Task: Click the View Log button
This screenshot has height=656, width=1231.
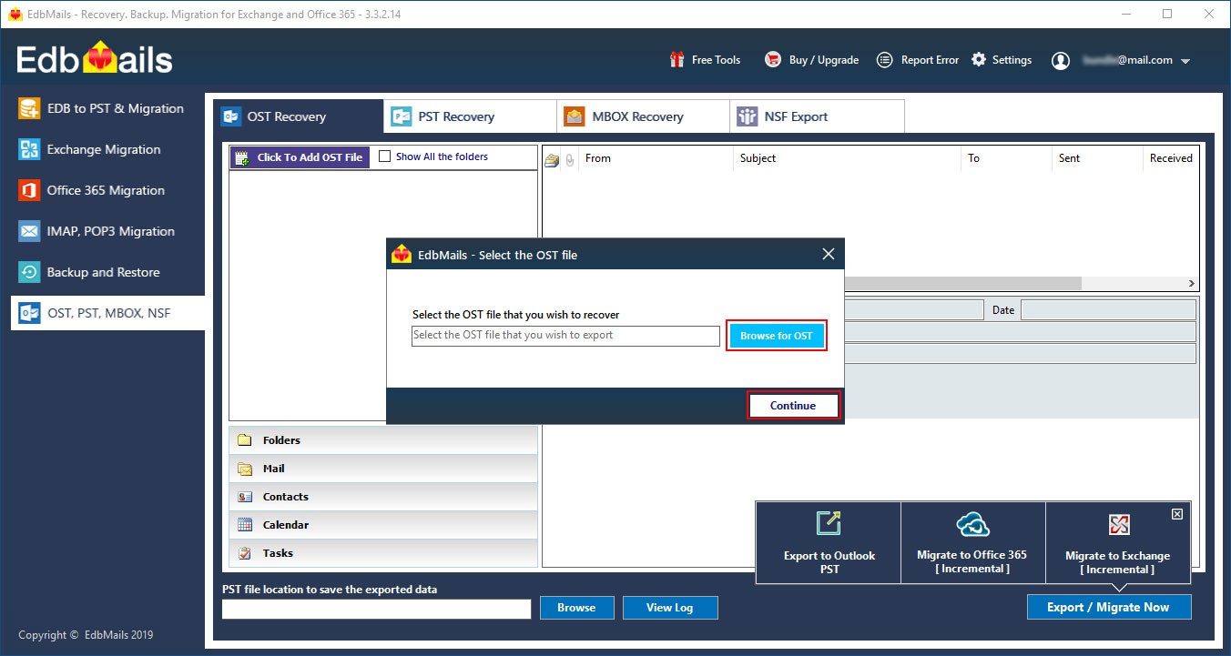Action: [671, 608]
